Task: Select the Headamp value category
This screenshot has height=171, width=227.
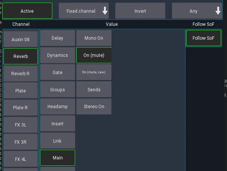Action: click(x=58, y=107)
